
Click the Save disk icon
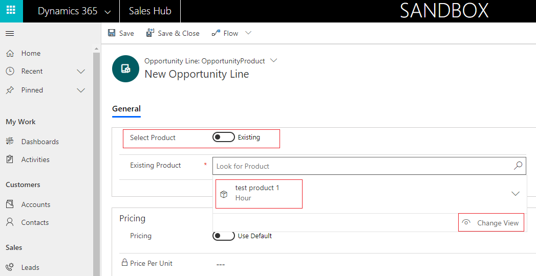tap(112, 33)
